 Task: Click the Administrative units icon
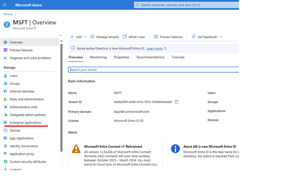coord(6,107)
